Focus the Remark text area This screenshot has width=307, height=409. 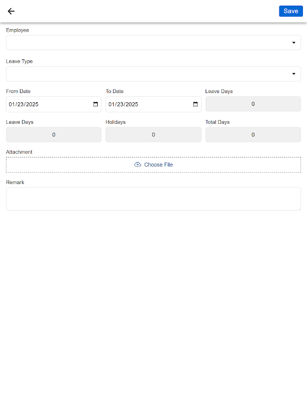click(153, 198)
